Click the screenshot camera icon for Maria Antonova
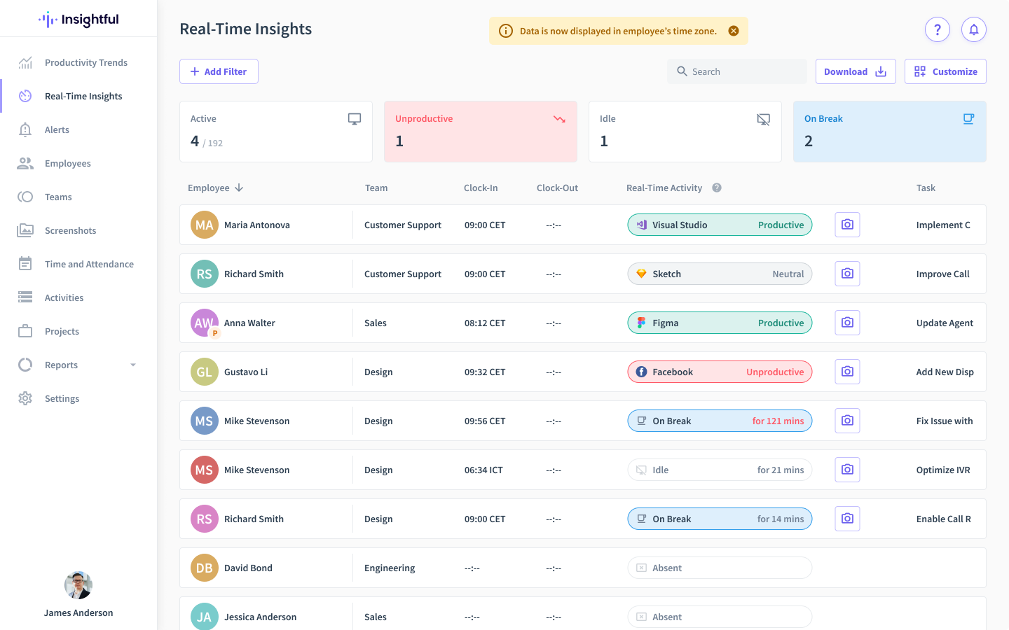 click(847, 225)
